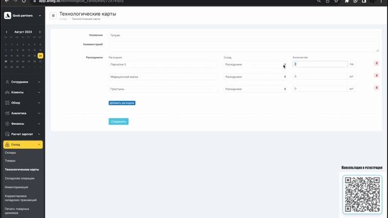Click the Перчатки S consumable field

[x=163, y=65]
